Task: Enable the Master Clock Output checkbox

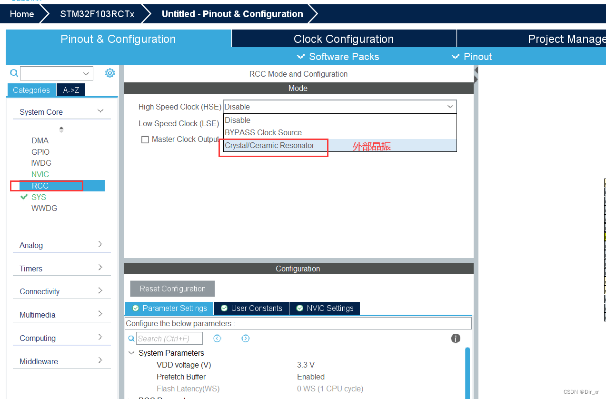Action: [145, 140]
